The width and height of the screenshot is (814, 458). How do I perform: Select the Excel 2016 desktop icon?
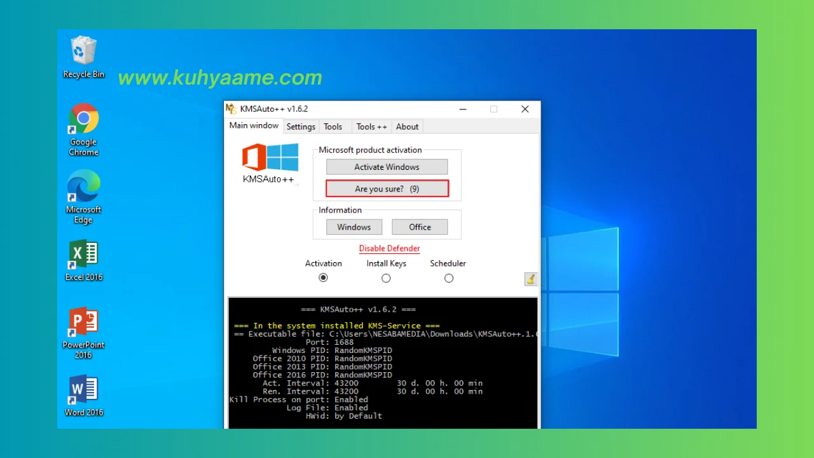pyautogui.click(x=83, y=260)
